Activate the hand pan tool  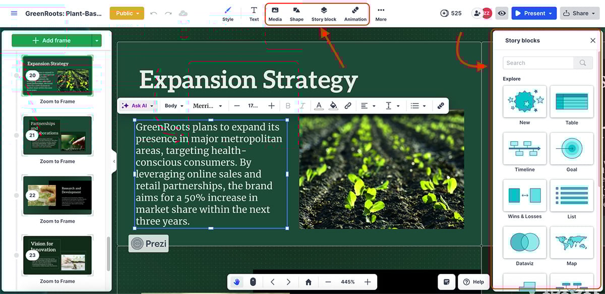236,282
